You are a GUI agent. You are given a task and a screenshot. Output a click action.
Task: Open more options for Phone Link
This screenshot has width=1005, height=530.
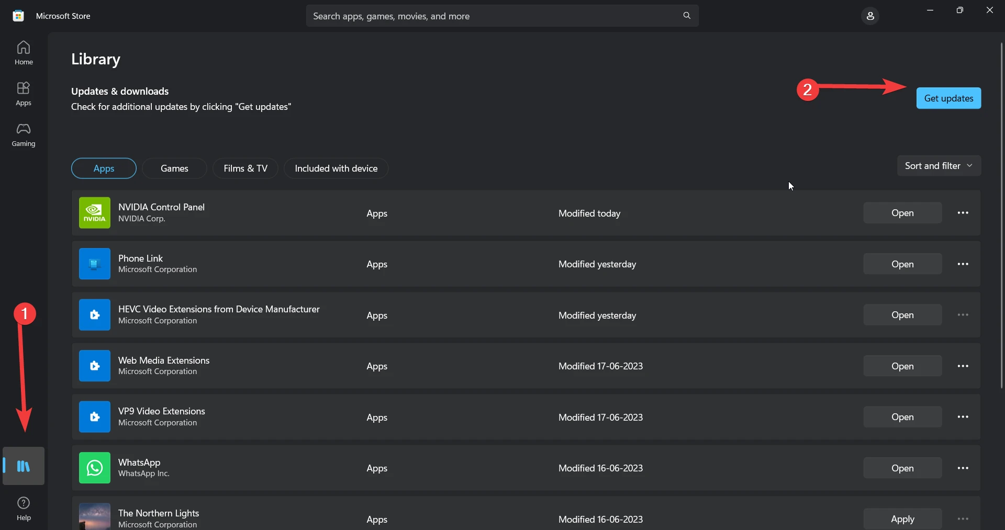click(963, 264)
